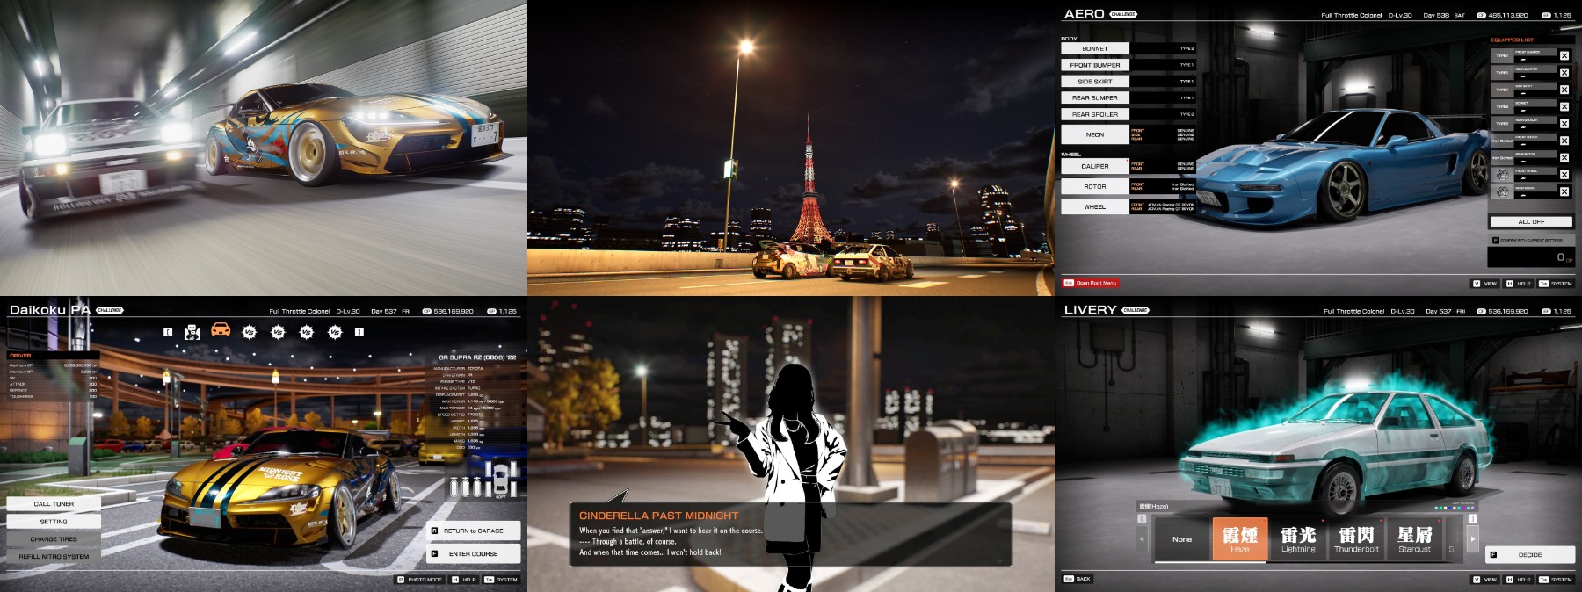The width and height of the screenshot is (1582, 592).
Task: Open HELP in the LIVERY screen footer
Action: 1519,580
